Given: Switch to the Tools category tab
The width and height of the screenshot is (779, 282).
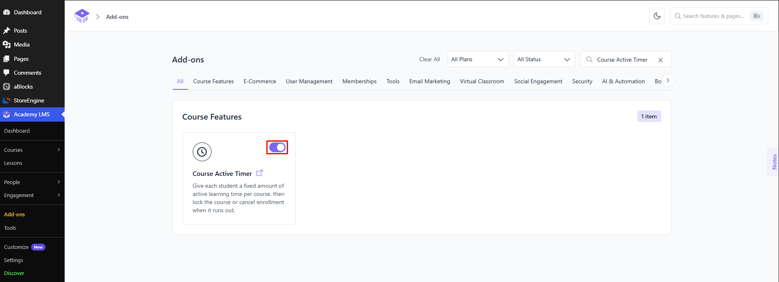Looking at the screenshot, I should tap(393, 81).
